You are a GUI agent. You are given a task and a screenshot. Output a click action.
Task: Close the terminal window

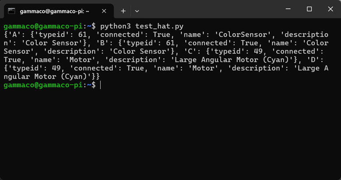coord(330,9)
